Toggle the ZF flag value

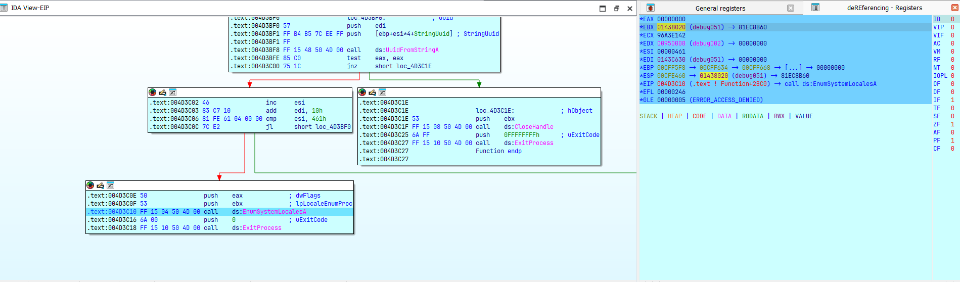[x=952, y=124]
